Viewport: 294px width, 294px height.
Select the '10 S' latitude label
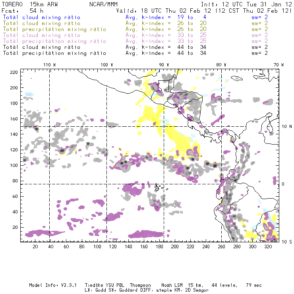tap(287, 242)
